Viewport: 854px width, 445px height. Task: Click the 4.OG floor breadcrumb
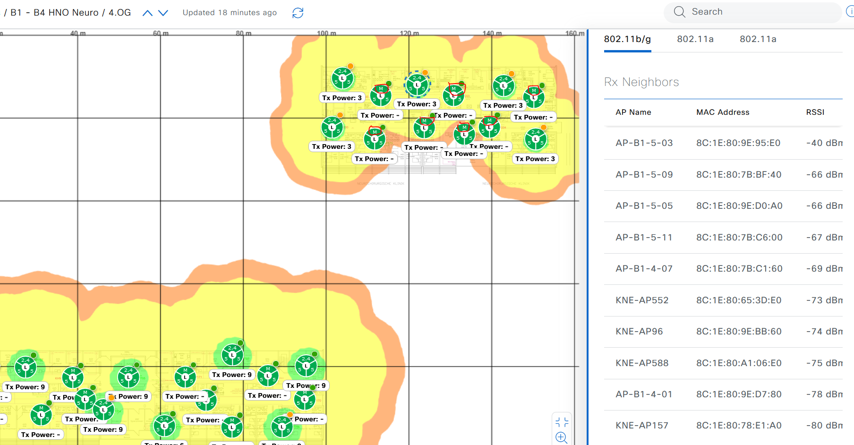pyautogui.click(x=120, y=13)
